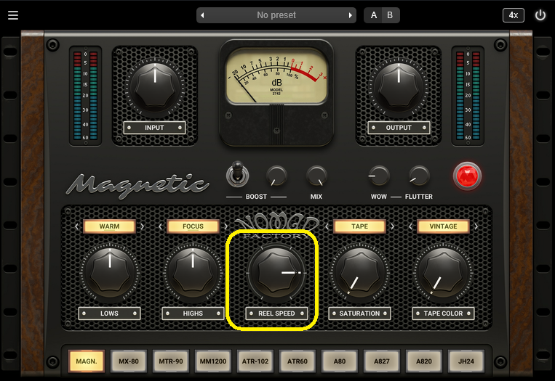
Task: Adjust the Reel Speed knob
Action: [x=276, y=273]
